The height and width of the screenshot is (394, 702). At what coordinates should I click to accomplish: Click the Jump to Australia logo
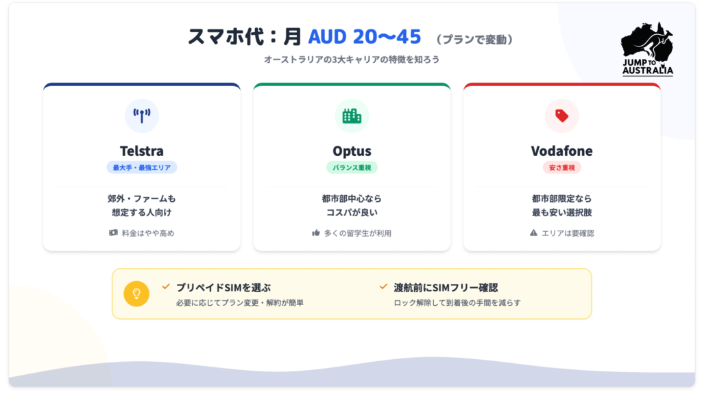[x=647, y=51]
